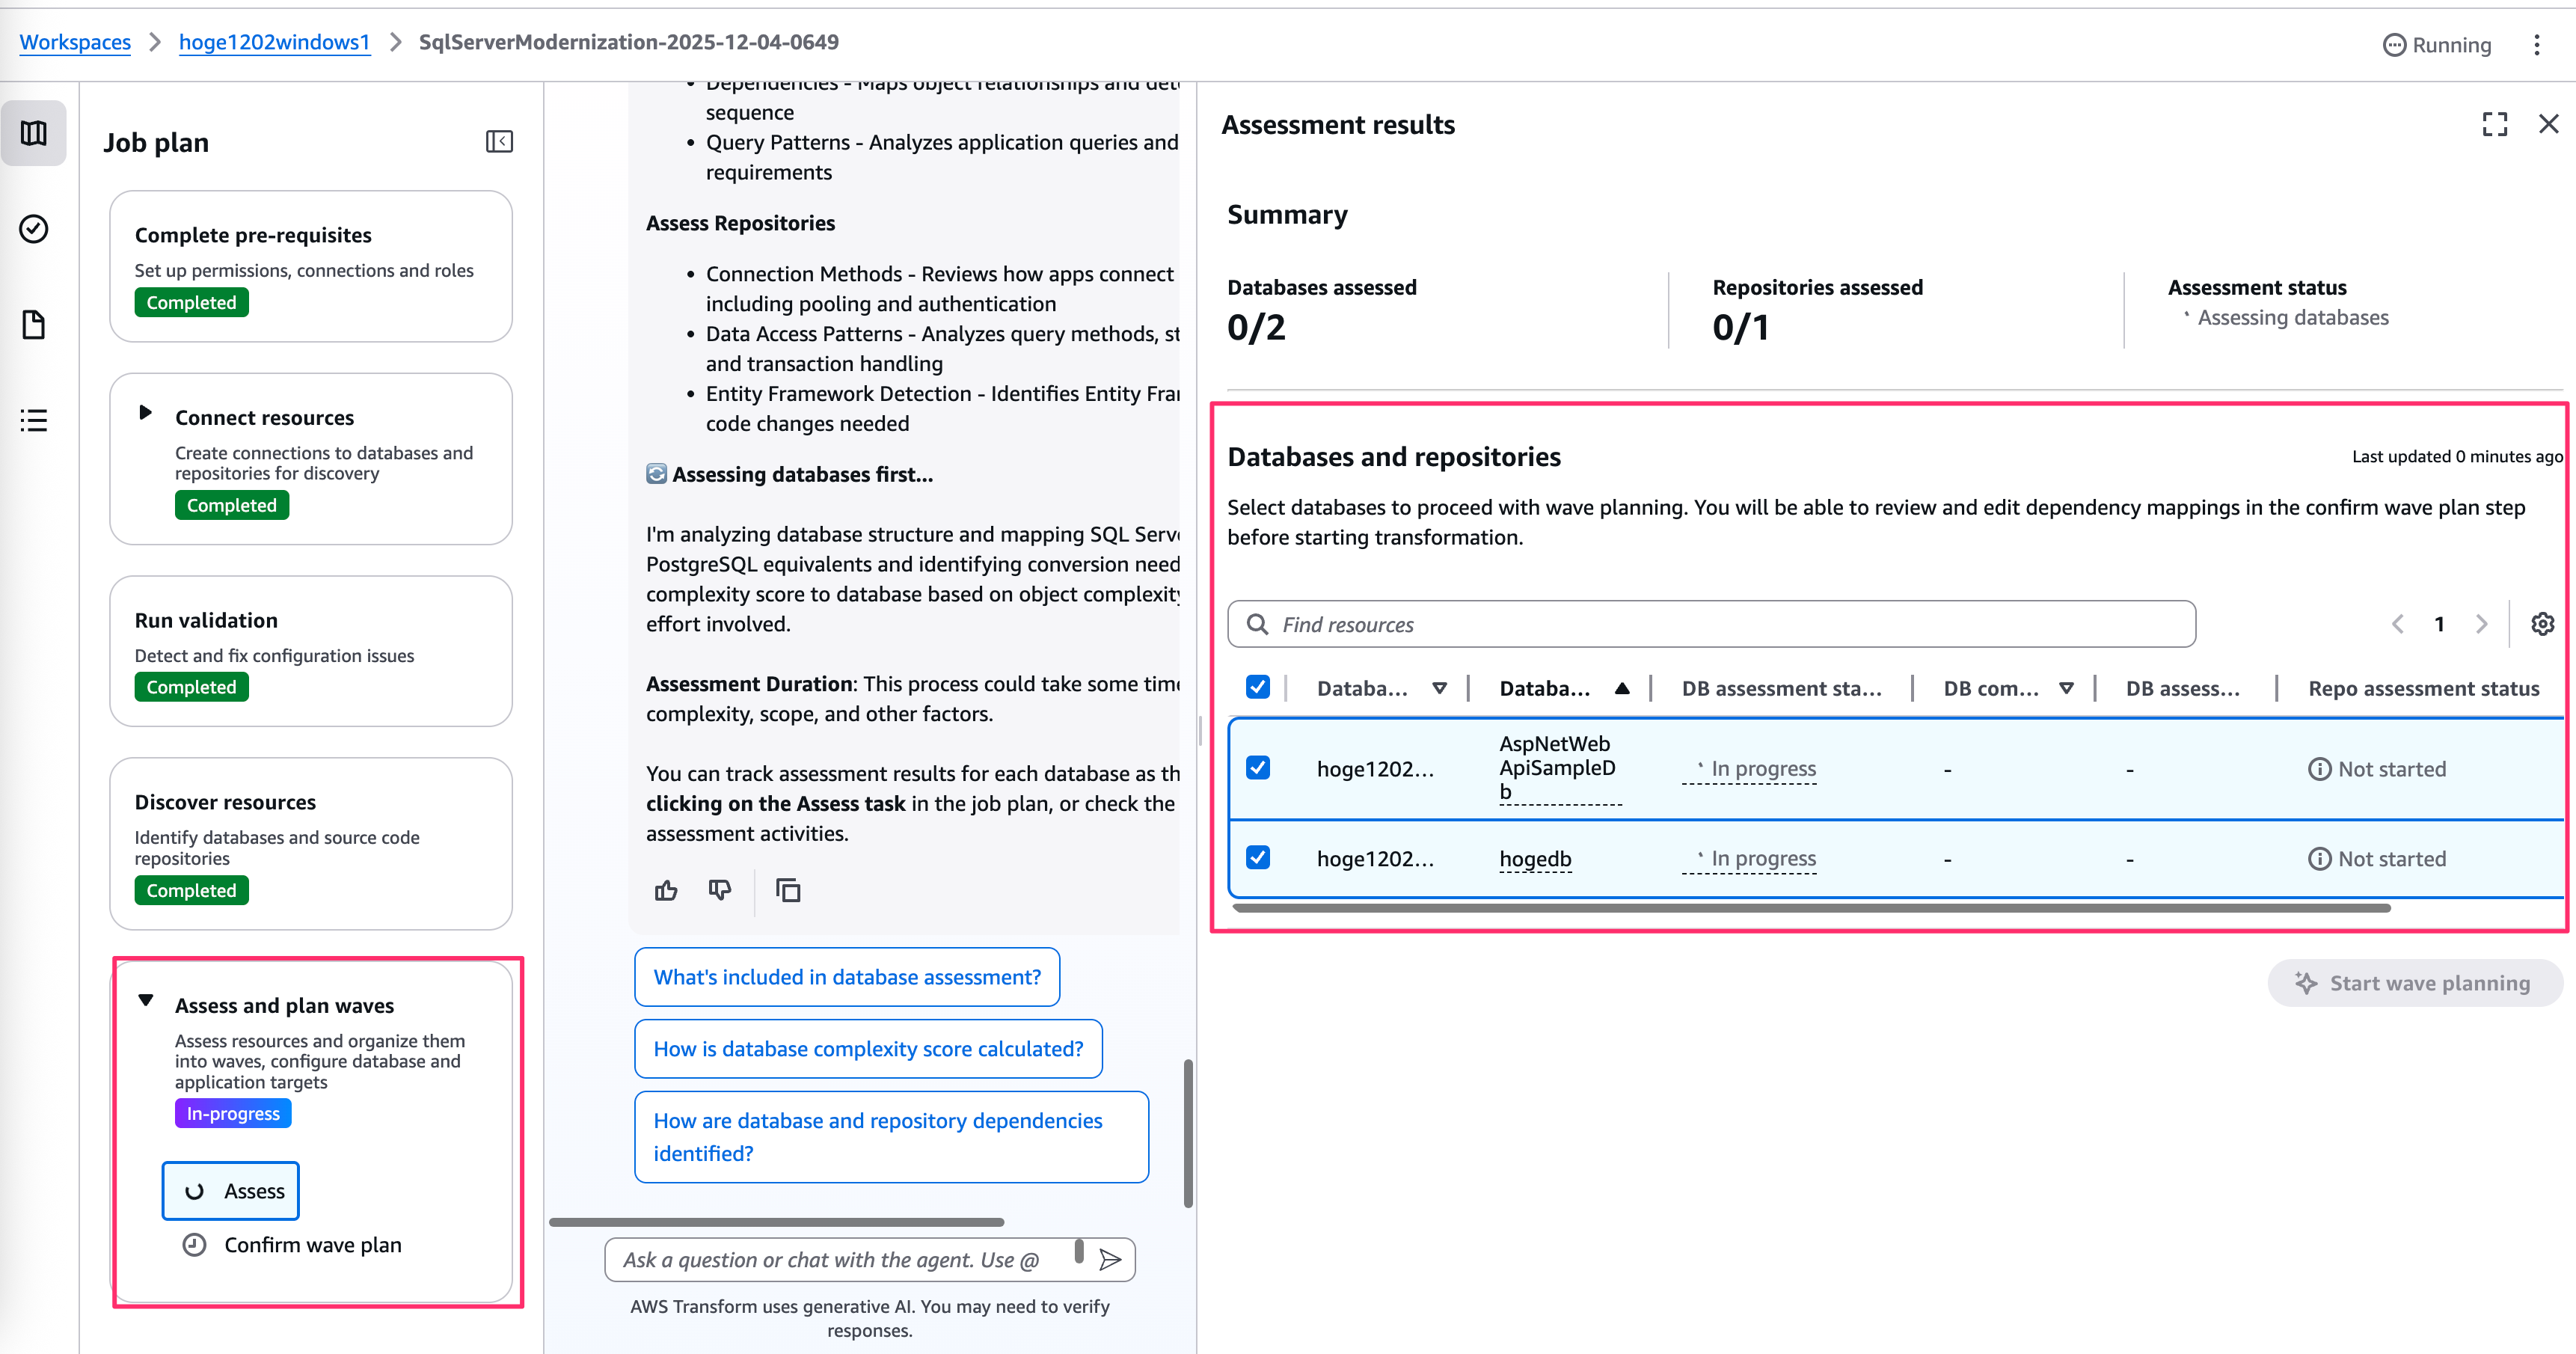This screenshot has width=2576, height=1354.
Task: Click the job plan map icon in sidebar
Action: point(33,133)
